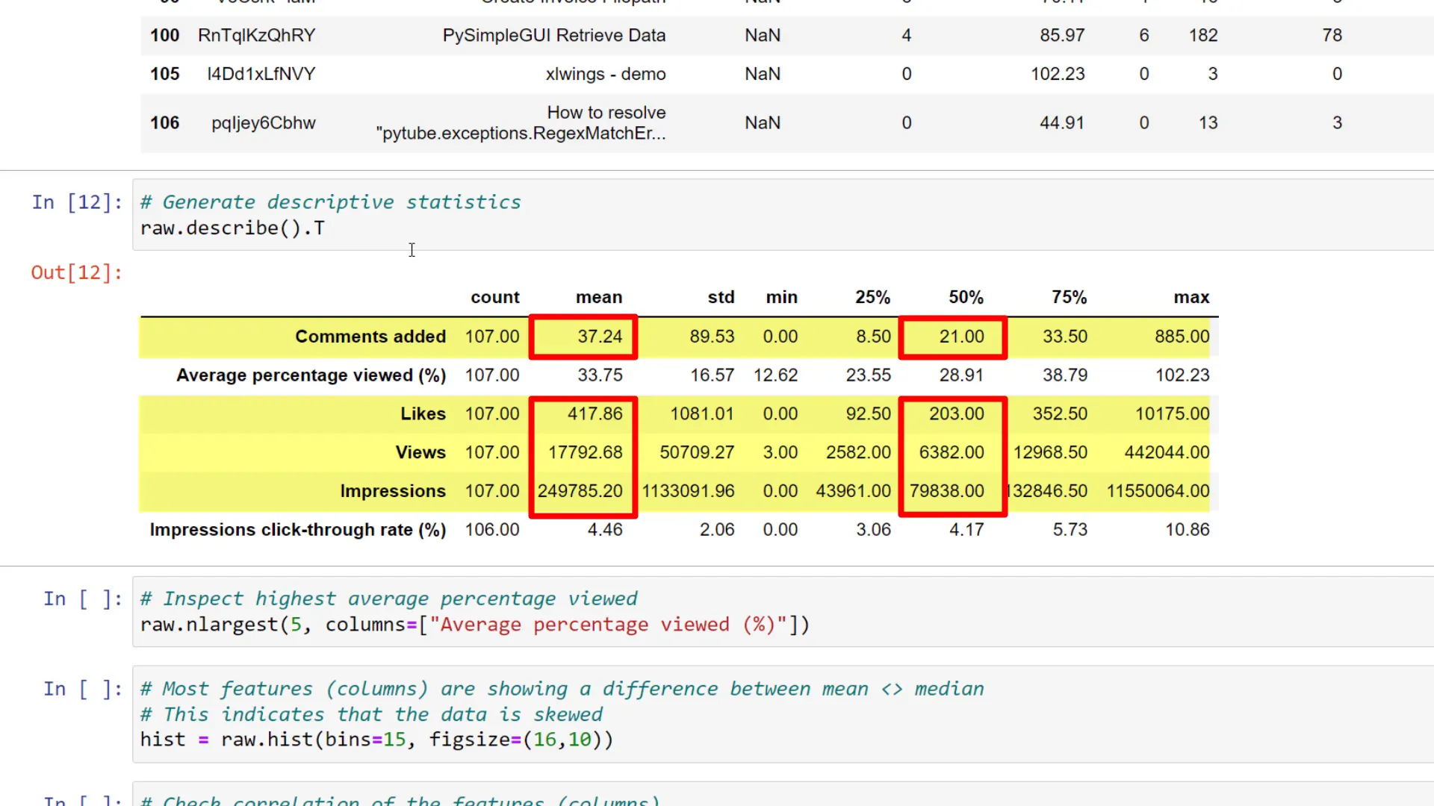Click the Out[12] output label
This screenshot has width=1434, height=806.
pos(77,272)
